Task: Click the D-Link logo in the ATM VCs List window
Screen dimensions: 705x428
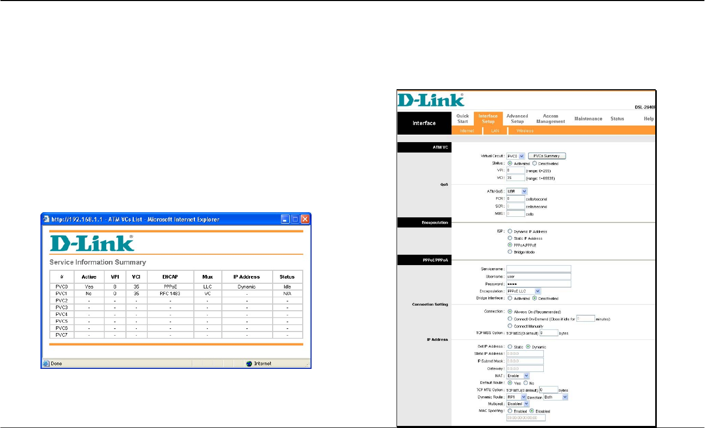Action: click(x=91, y=243)
